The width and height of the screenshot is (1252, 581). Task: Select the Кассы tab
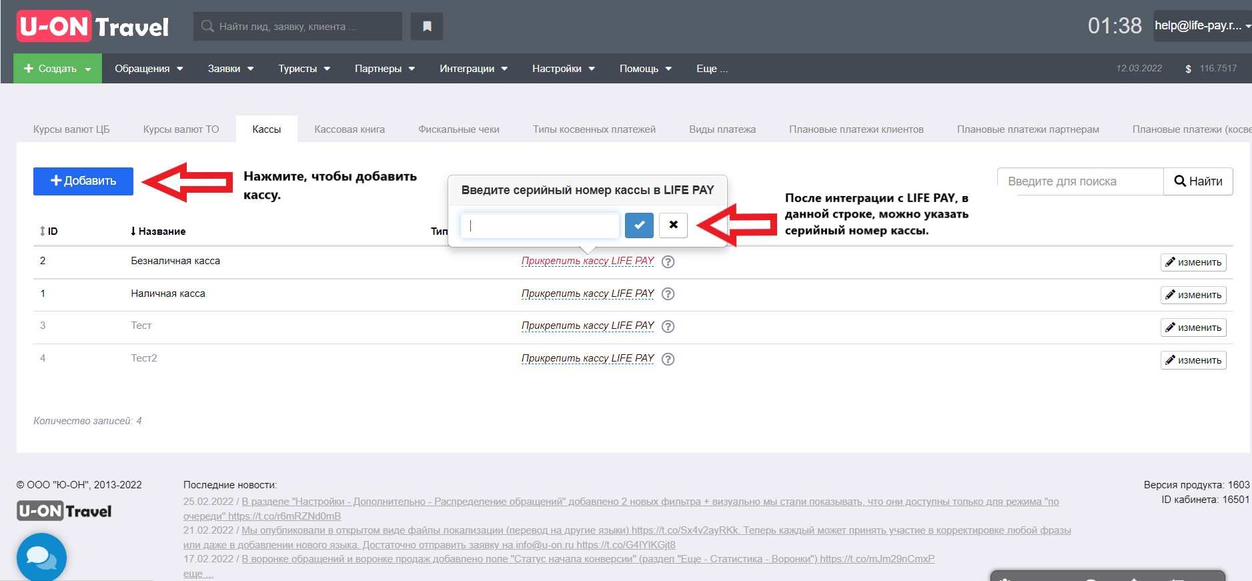(x=267, y=129)
